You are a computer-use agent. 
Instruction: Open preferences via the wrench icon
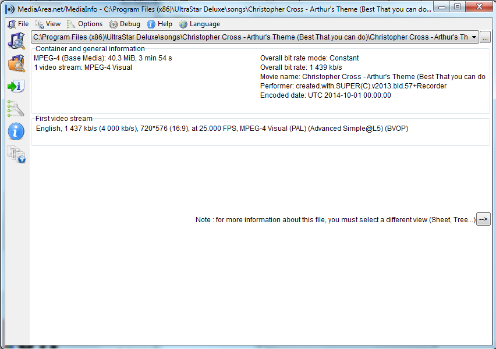coord(16,109)
